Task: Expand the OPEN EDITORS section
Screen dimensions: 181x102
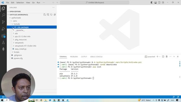Action: pyautogui.click(x=32, y=12)
